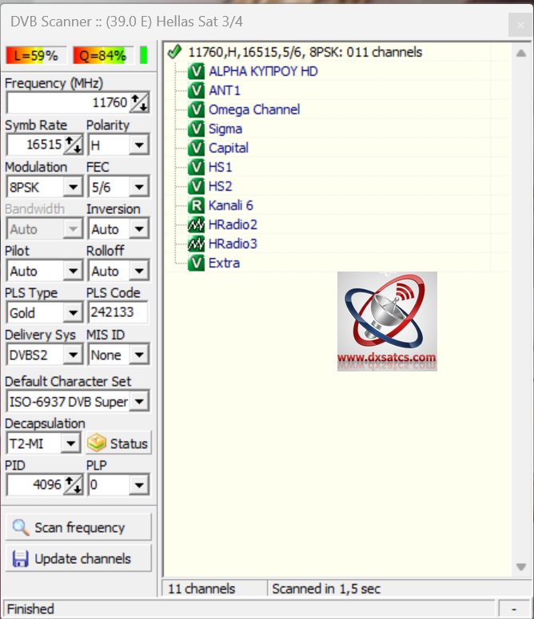
Task: Open the Default Character Set dropdown
Action: pyautogui.click(x=139, y=402)
